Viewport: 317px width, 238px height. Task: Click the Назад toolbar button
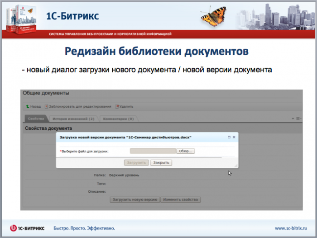pos(34,106)
